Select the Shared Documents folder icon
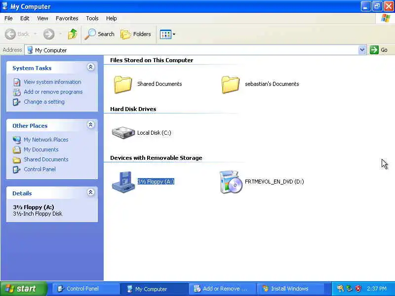Viewport: 395px width, 296px height. 122,84
